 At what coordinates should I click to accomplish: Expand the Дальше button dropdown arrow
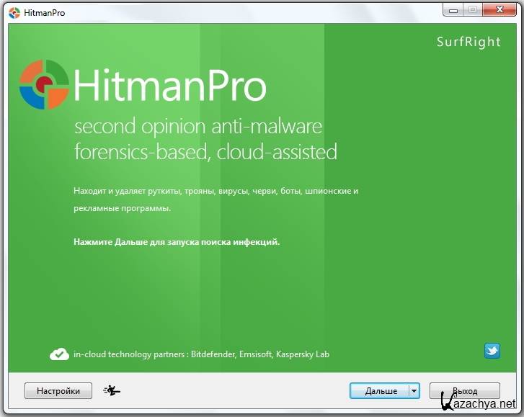point(414,390)
